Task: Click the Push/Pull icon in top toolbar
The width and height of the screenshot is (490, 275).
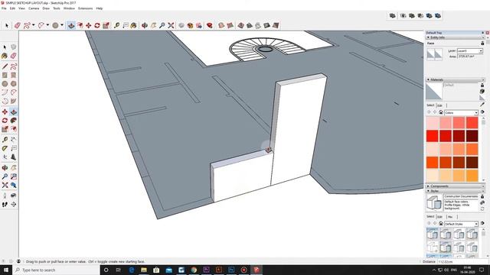Action: click(71, 25)
